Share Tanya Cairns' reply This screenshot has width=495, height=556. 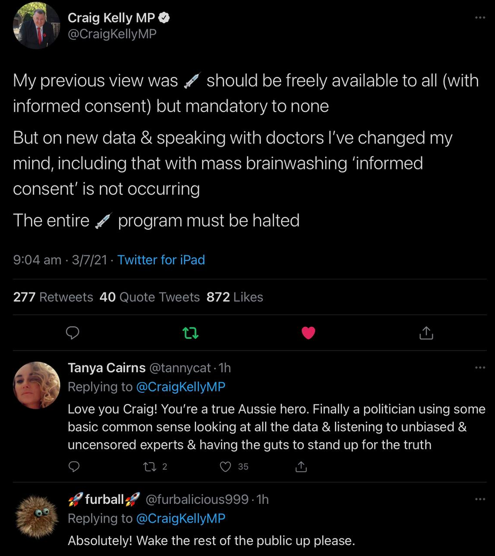click(301, 467)
